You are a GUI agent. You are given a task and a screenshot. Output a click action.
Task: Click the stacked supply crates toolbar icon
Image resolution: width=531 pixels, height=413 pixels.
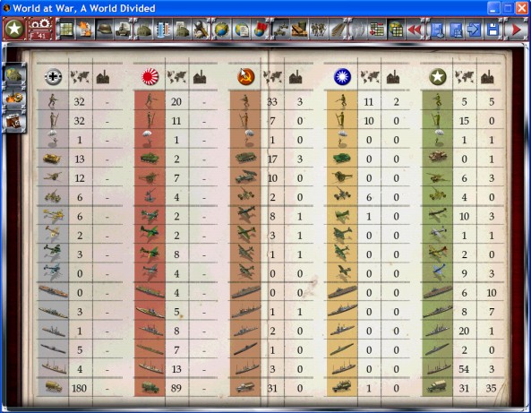coord(299,30)
